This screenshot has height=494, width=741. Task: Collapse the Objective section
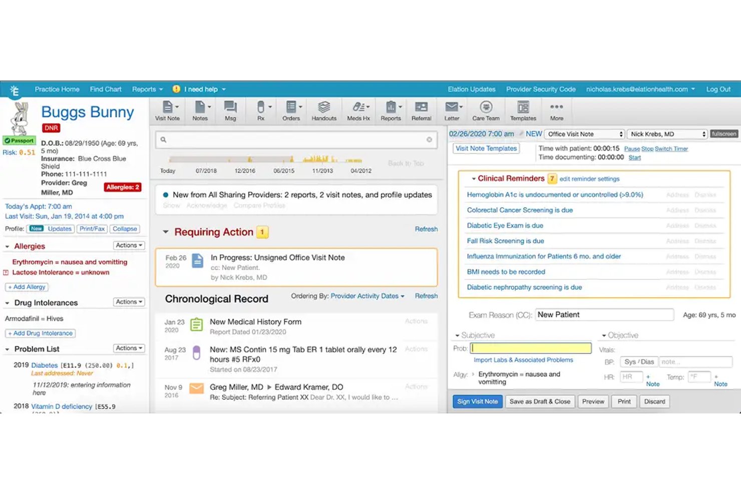604,335
